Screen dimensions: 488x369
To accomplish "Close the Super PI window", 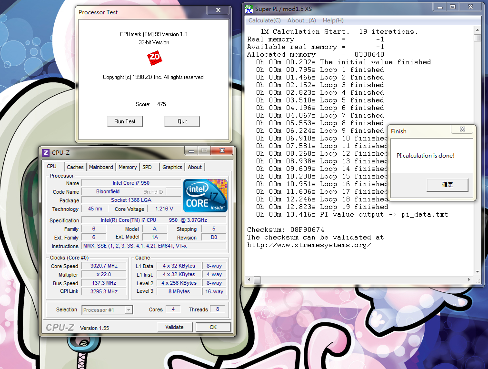I will tap(470, 7).
